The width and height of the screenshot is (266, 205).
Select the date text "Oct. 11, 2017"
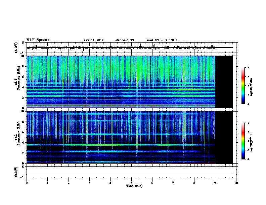(x=94, y=40)
